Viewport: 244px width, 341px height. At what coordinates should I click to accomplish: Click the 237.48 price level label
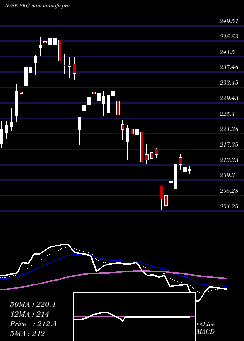click(228, 67)
